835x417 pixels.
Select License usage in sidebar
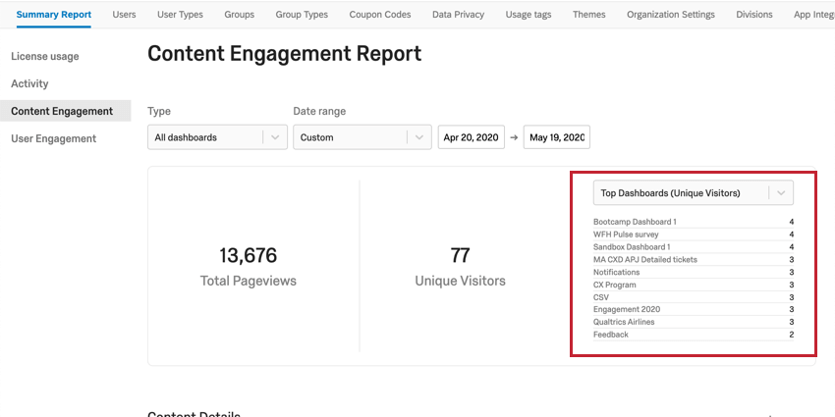(45, 56)
